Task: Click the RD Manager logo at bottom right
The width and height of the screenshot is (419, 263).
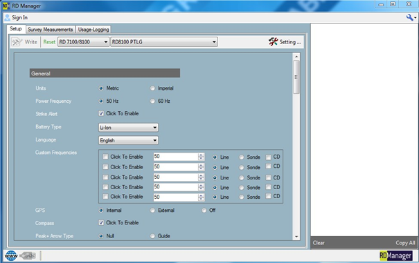Action: [x=395, y=256]
